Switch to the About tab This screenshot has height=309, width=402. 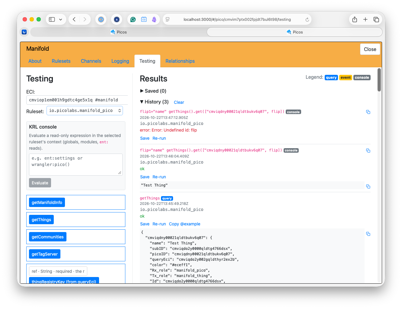click(x=35, y=61)
